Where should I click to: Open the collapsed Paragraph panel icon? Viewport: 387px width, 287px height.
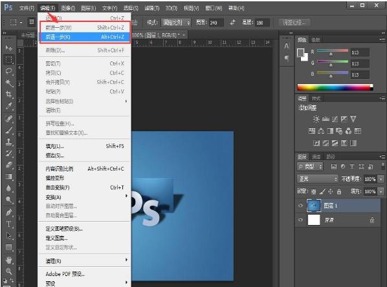[x=287, y=58]
